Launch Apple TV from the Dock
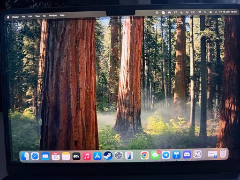This screenshot has height=180, width=240. (x=76, y=156)
